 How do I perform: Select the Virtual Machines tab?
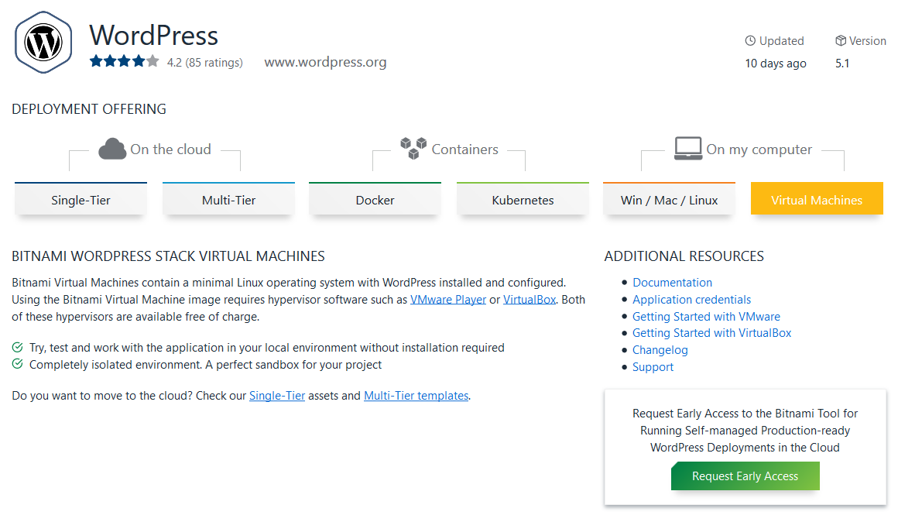tap(817, 199)
